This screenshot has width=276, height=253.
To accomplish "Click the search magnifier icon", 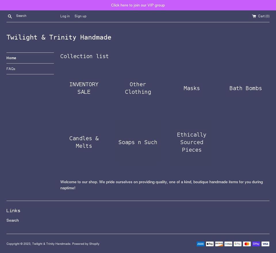I will [x=10, y=16].
